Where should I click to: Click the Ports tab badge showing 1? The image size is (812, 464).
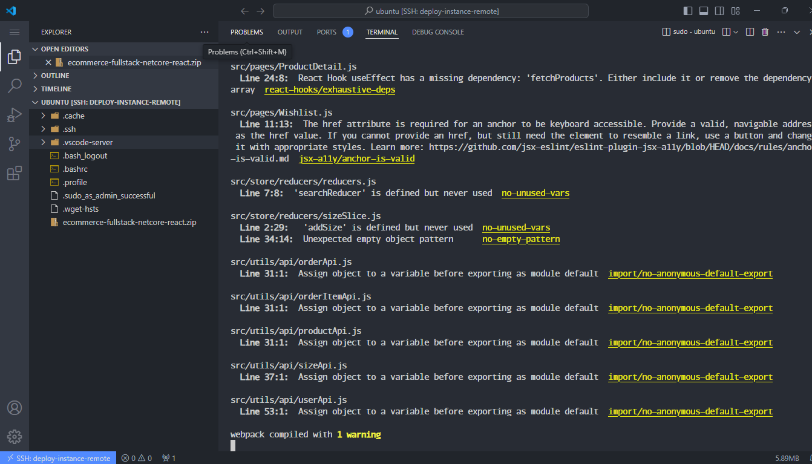tap(348, 32)
